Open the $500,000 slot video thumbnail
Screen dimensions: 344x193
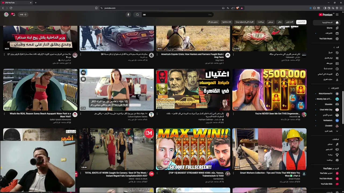[269, 90]
